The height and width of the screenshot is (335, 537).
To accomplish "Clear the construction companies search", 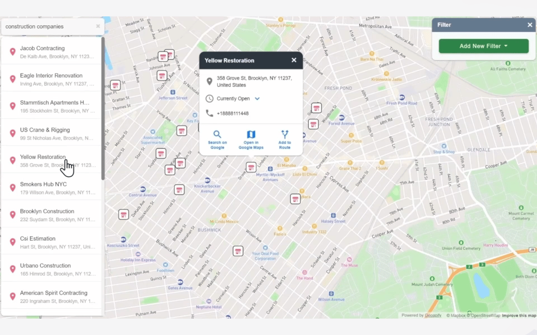I will (x=98, y=26).
